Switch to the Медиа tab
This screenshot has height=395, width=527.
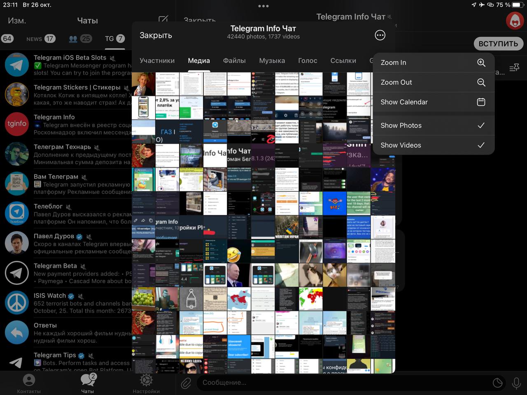[x=199, y=61]
